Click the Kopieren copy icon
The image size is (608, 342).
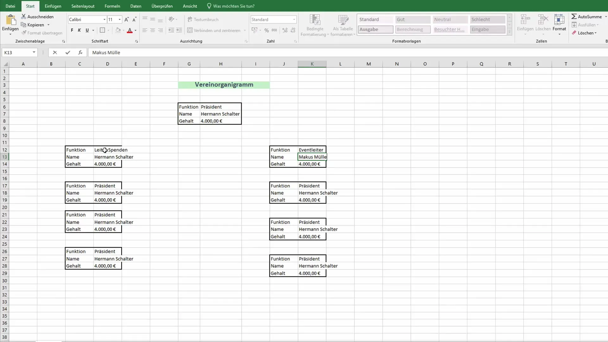tap(23, 25)
